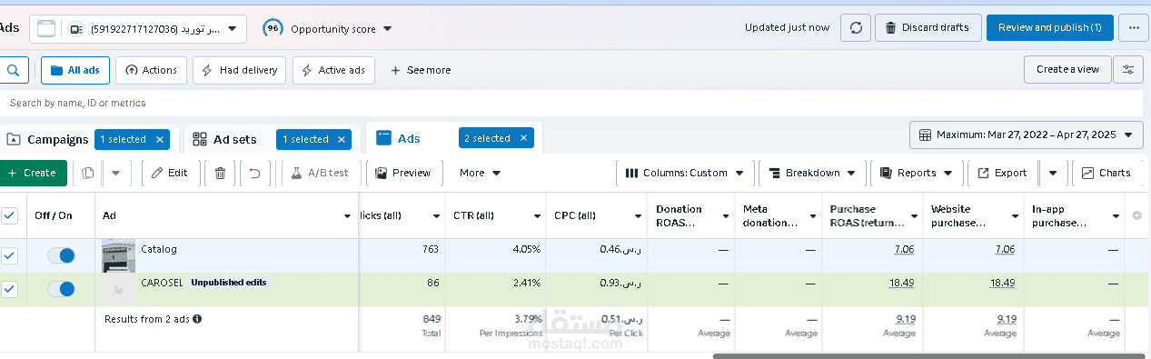Viewport: 1151px width, 359px height.
Task: Turn off the CAROSEL ad toggle
Action: coord(61,289)
